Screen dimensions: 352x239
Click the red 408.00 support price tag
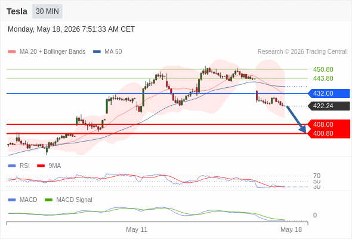(329, 124)
